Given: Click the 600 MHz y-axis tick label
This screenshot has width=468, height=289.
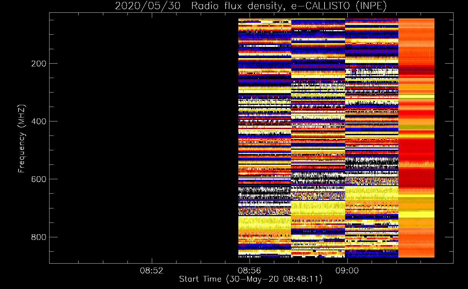Looking at the screenshot, I should click(38, 179).
